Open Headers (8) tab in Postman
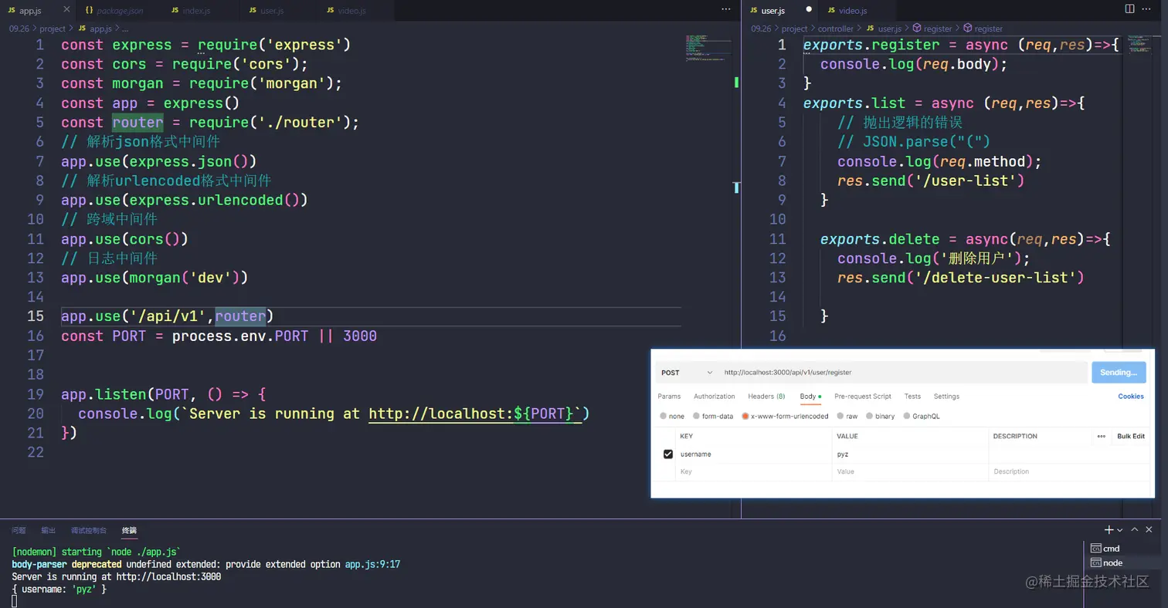 pyautogui.click(x=766, y=397)
